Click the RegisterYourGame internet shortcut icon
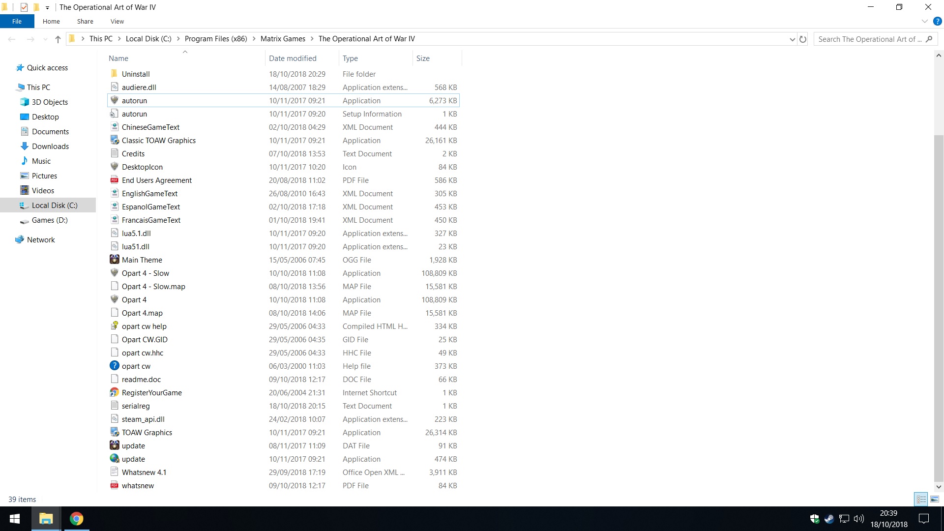This screenshot has height=531, width=944. 115,392
